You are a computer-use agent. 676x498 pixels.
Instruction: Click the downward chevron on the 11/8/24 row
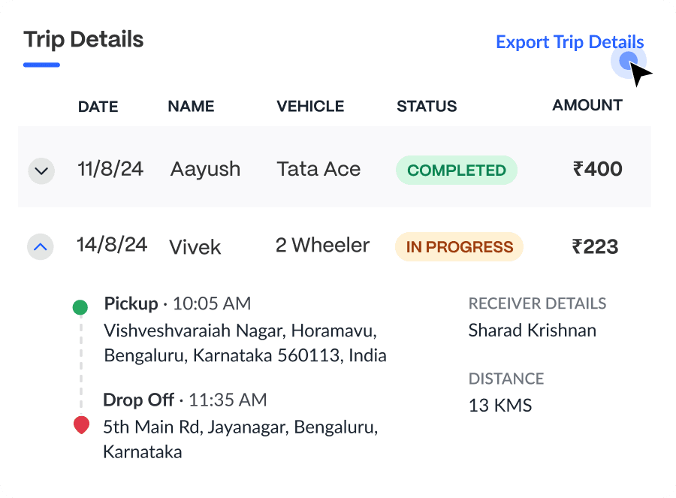41,171
